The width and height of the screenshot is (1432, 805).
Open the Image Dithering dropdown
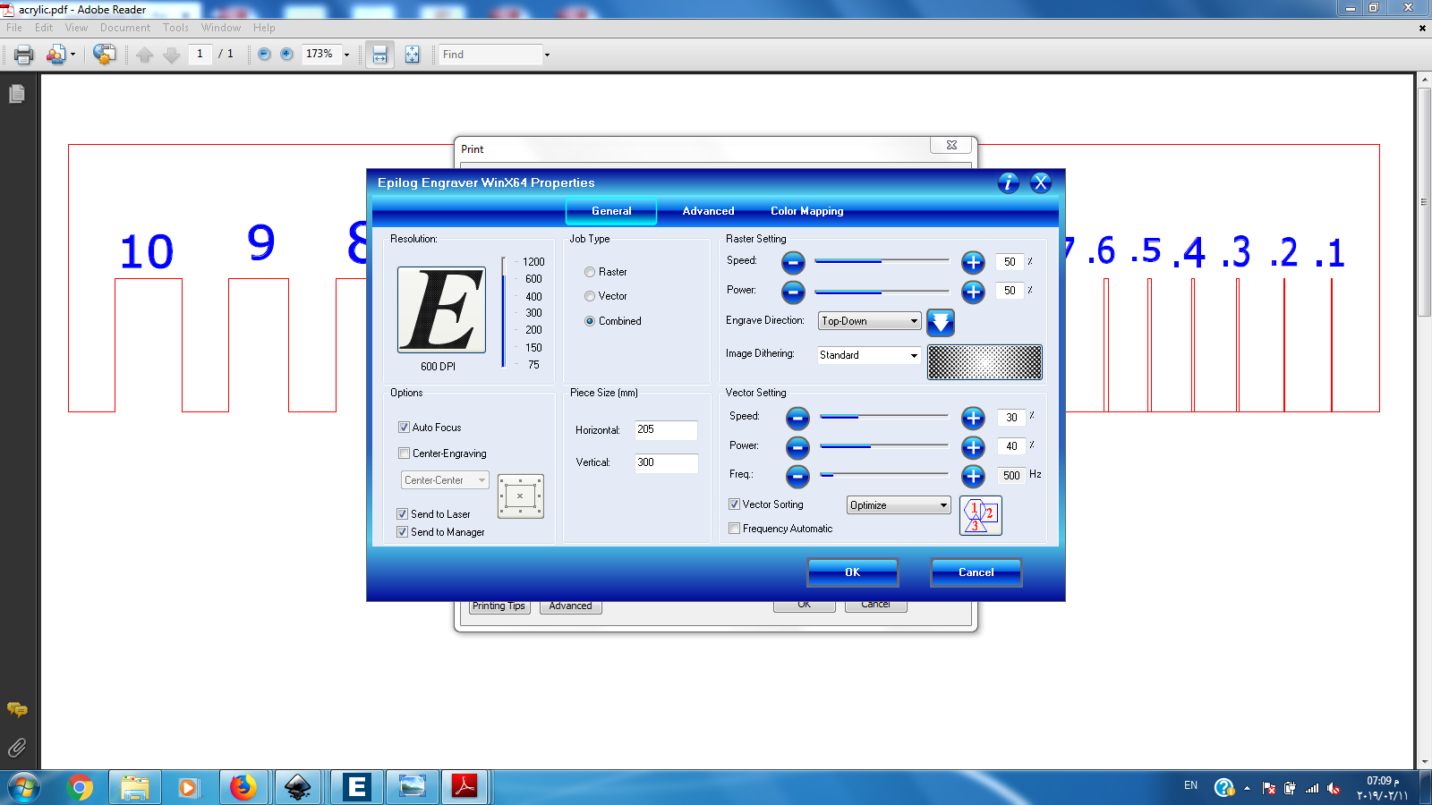coord(869,355)
